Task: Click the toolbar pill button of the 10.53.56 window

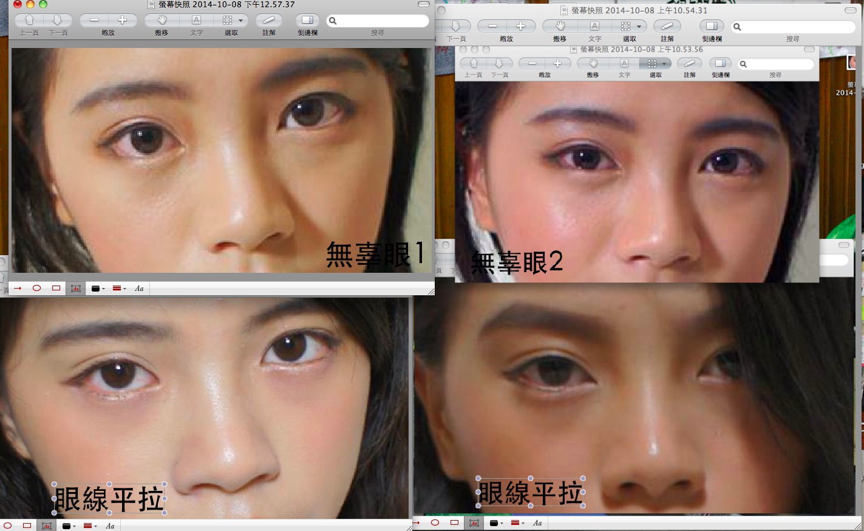Action: [x=809, y=49]
